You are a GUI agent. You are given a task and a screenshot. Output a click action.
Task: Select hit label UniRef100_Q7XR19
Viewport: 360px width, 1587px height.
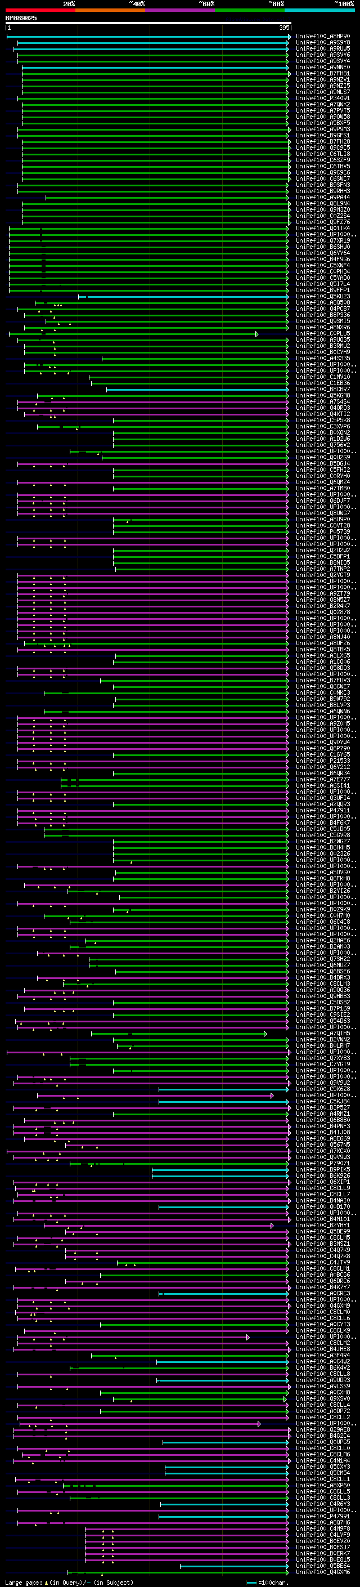tap(323, 241)
